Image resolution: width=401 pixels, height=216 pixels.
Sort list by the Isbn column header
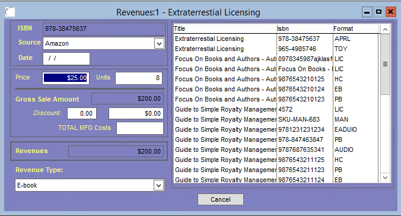tap(304, 28)
